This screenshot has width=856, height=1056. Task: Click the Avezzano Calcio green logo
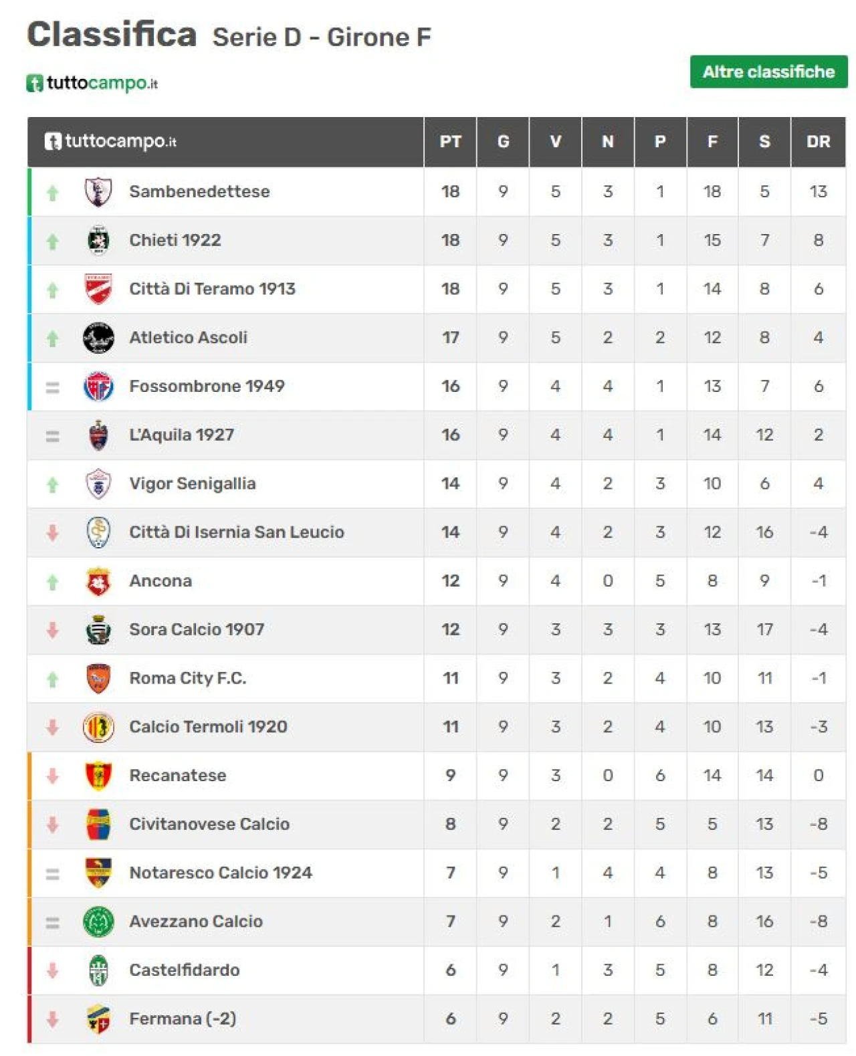click(x=98, y=922)
